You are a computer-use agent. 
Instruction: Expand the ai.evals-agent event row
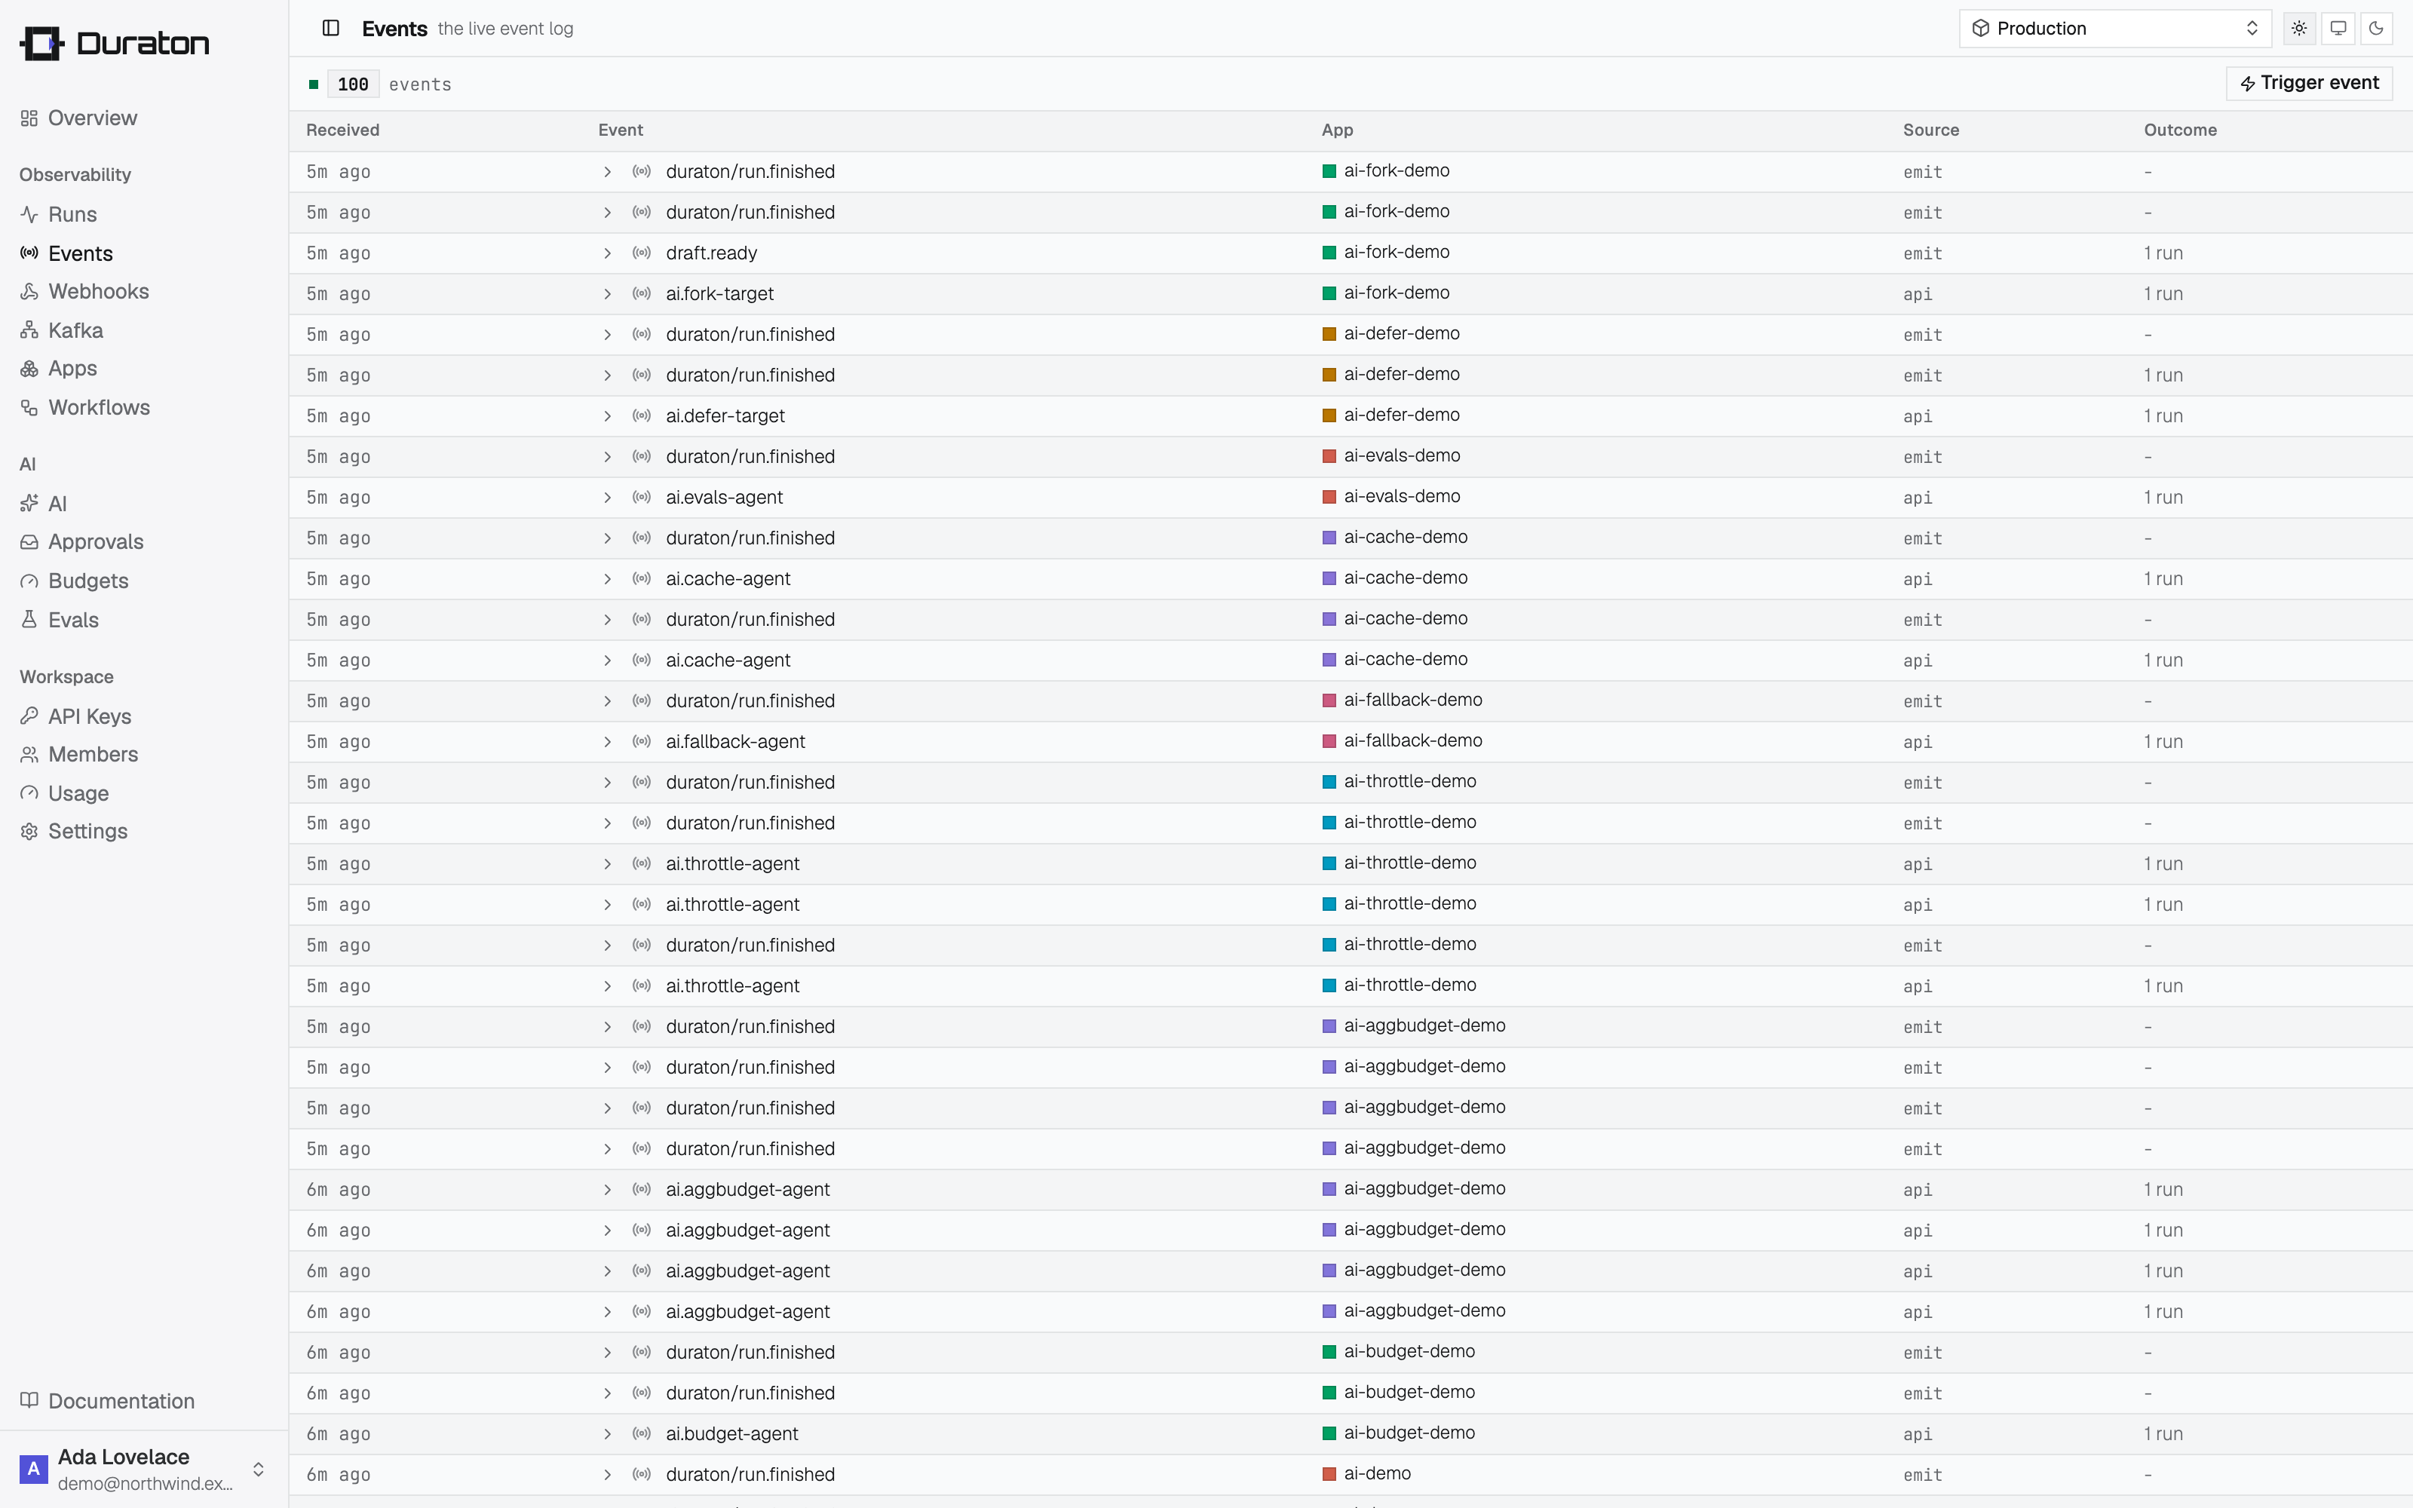pyautogui.click(x=607, y=498)
